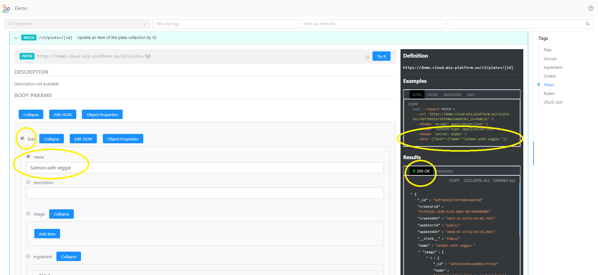
Task: Click the search magnifier icon
Action: pyautogui.click(x=588, y=24)
